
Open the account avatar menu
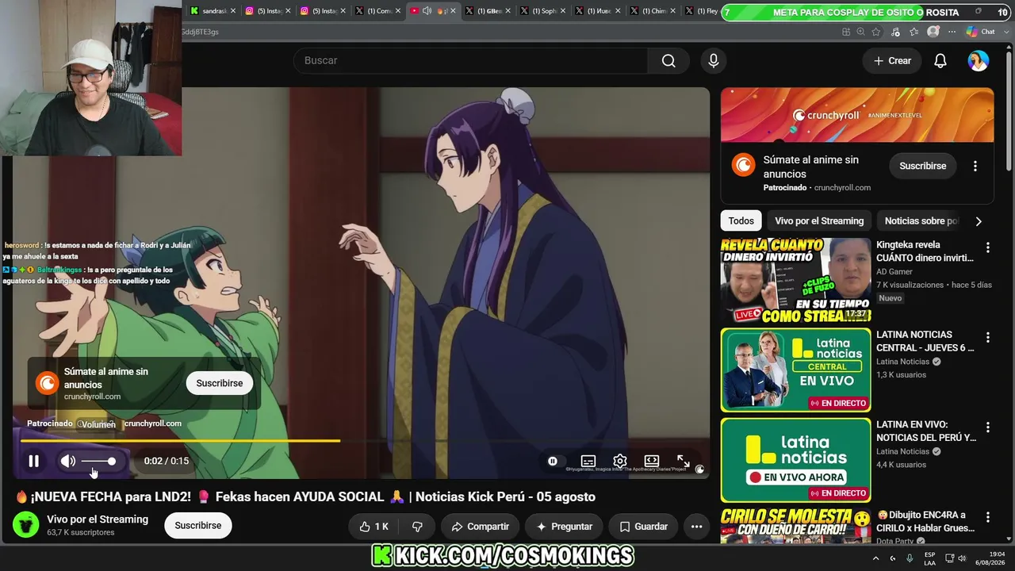pyautogui.click(x=979, y=61)
